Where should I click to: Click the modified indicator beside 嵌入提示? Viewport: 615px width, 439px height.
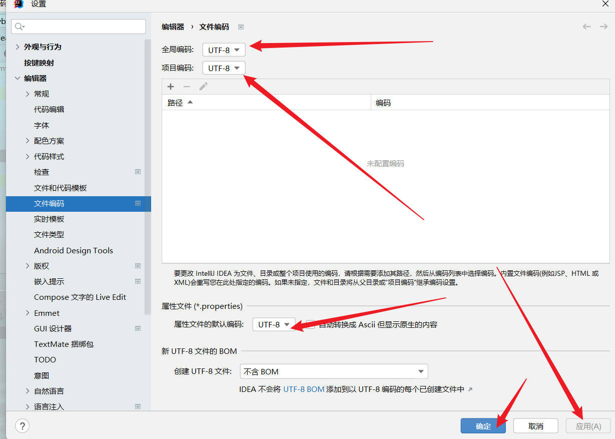coord(138,281)
